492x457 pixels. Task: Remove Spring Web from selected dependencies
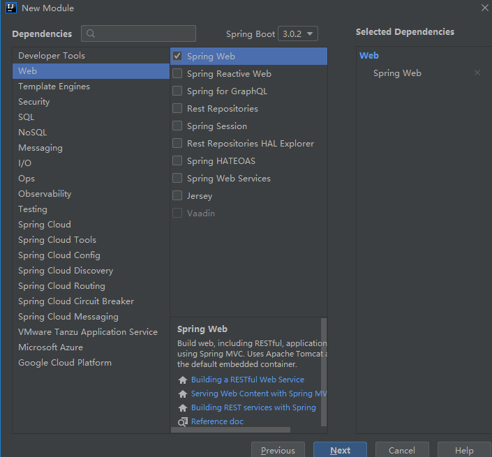coord(477,73)
